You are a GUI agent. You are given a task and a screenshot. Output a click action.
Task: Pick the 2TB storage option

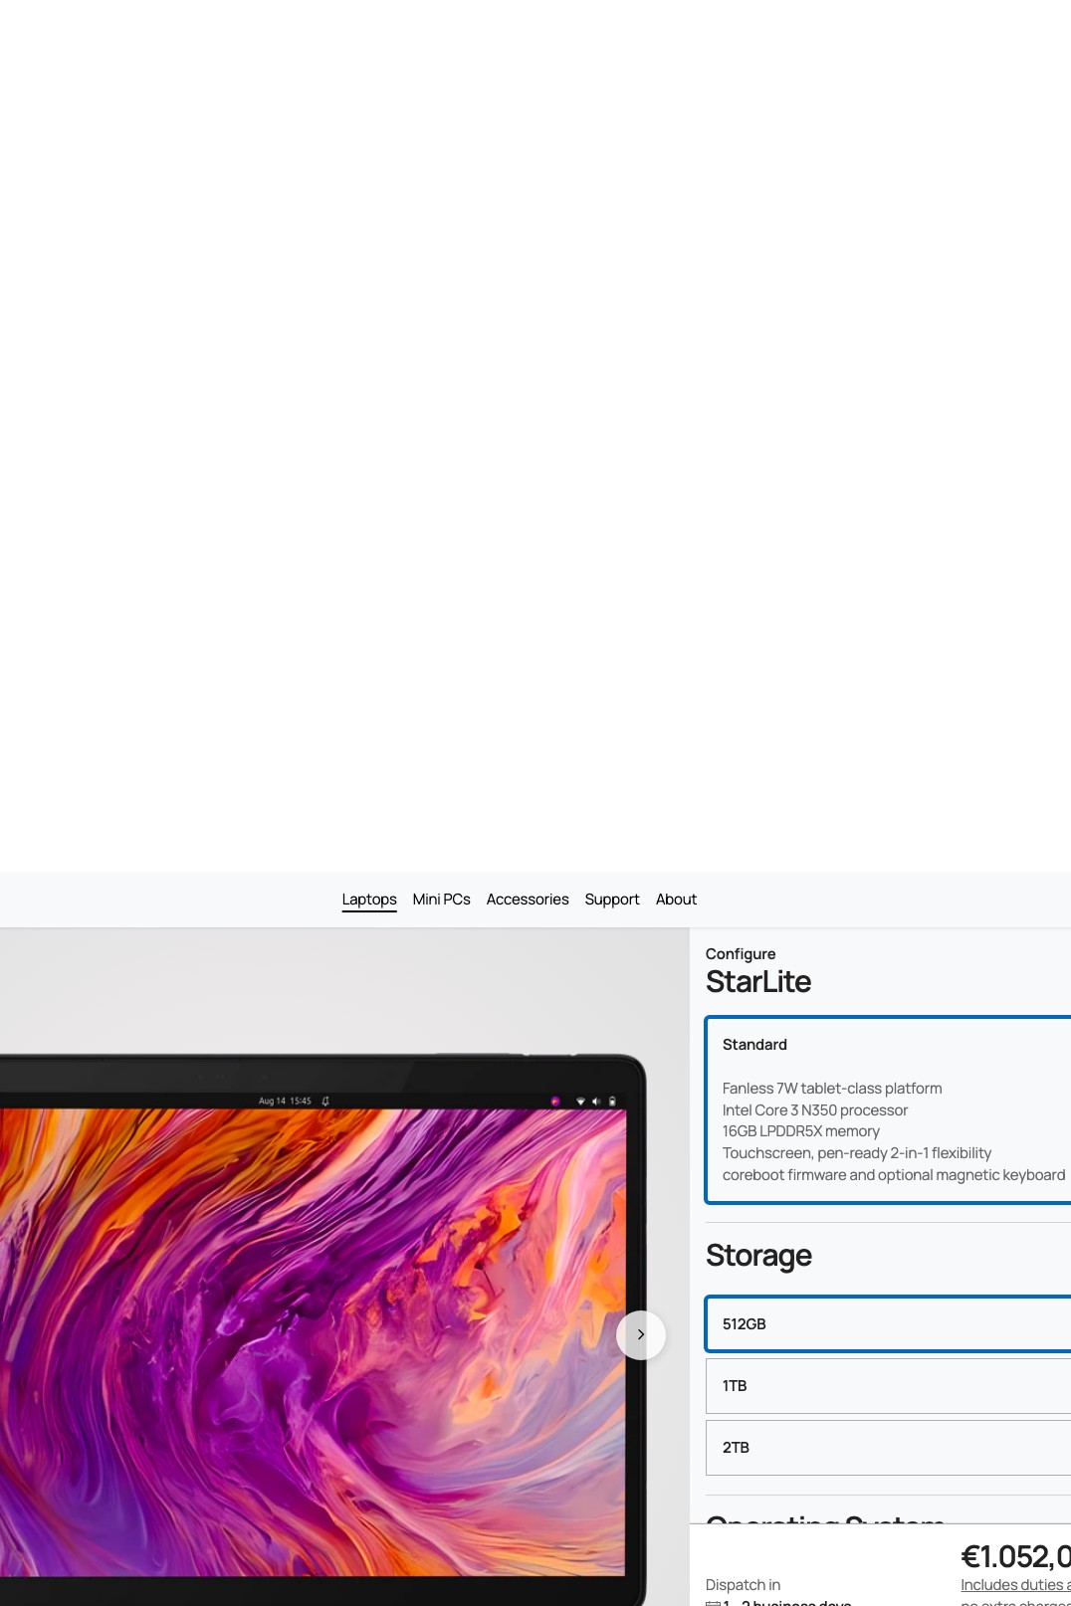[x=888, y=1447]
